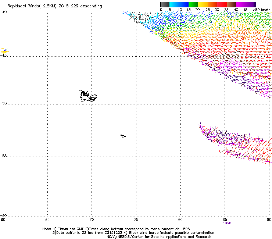
Task: Click the red 30-35 knots swatch
Action: tap(222, 4)
